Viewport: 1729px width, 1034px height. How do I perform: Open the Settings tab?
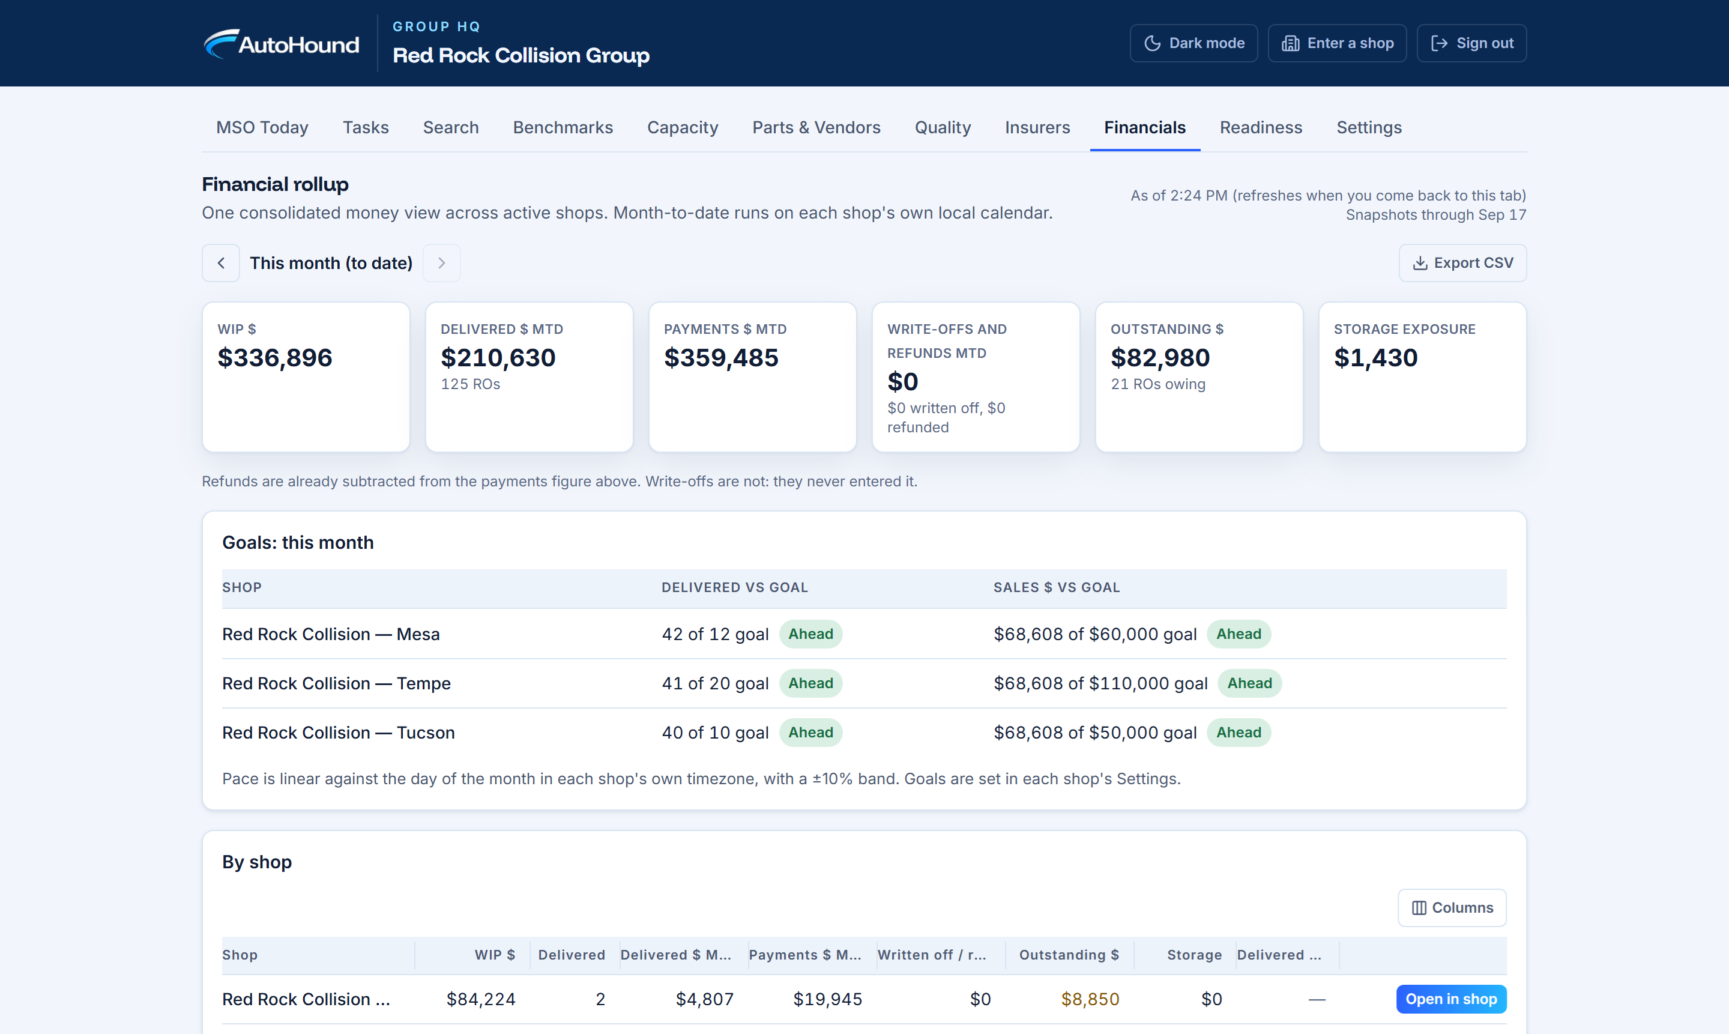tap(1368, 127)
